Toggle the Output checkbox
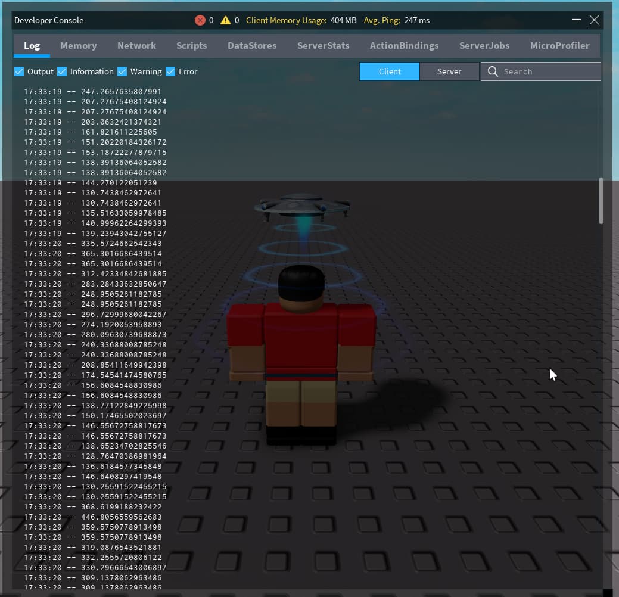 coord(19,71)
